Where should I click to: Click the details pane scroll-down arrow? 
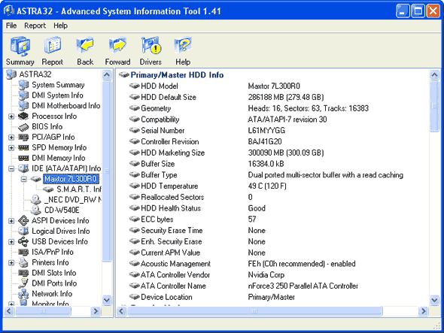pyautogui.click(x=434, y=300)
